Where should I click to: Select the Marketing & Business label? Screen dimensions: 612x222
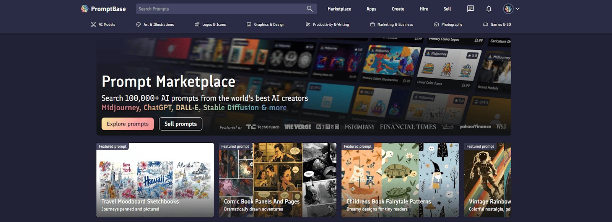point(395,24)
